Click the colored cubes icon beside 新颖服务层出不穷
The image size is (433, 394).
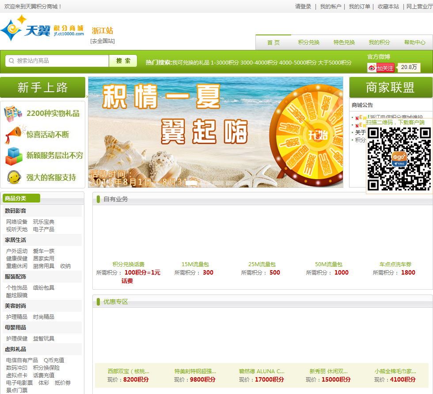tap(14, 156)
